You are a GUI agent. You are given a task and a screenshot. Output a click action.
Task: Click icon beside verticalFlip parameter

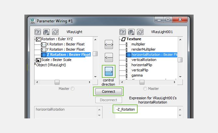[x=129, y=70]
